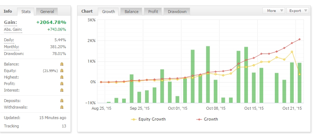The width and height of the screenshot is (313, 139).
Task: Select the Growth chart tab
Action: [108, 12]
